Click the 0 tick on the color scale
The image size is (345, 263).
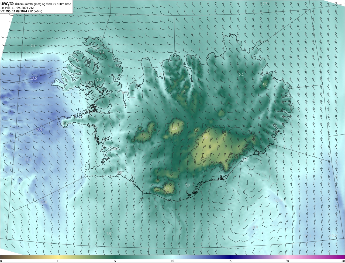click(1, 261)
